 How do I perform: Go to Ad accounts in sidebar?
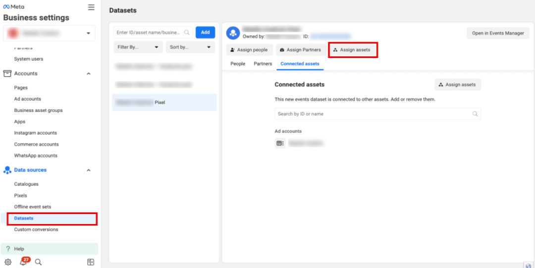pyautogui.click(x=28, y=99)
